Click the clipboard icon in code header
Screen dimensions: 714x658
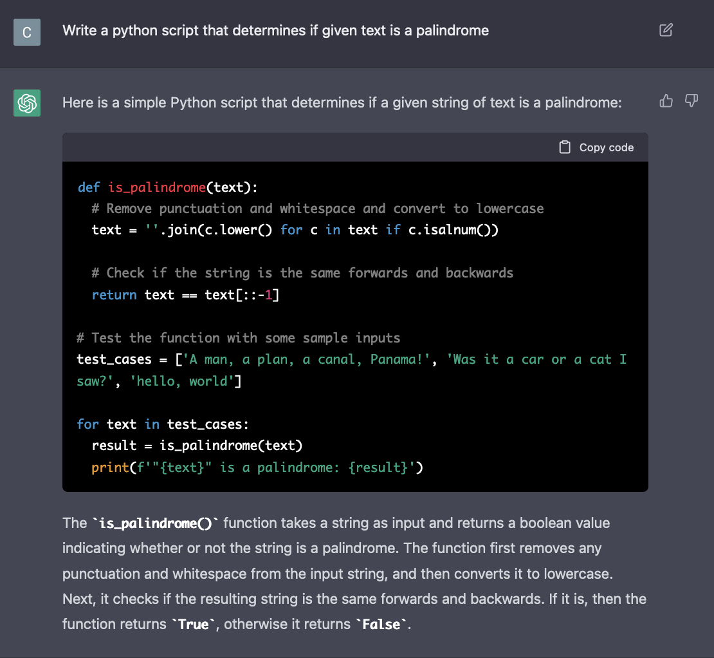click(x=565, y=147)
